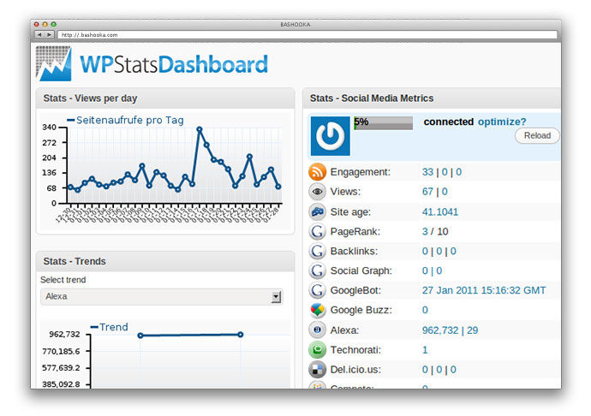Click the browser address bar
Image resolution: width=591 pixels, height=416 pixels.
pyautogui.click(x=308, y=34)
